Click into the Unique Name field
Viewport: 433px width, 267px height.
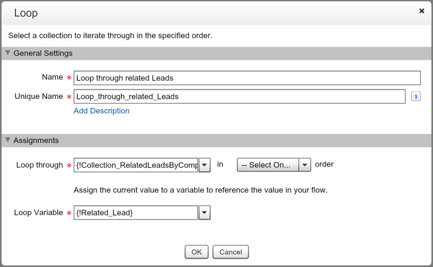pyautogui.click(x=239, y=97)
